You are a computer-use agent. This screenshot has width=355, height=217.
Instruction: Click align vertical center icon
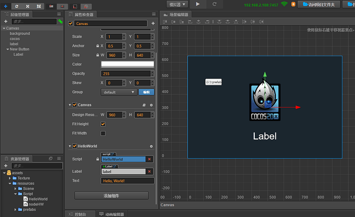173,22
